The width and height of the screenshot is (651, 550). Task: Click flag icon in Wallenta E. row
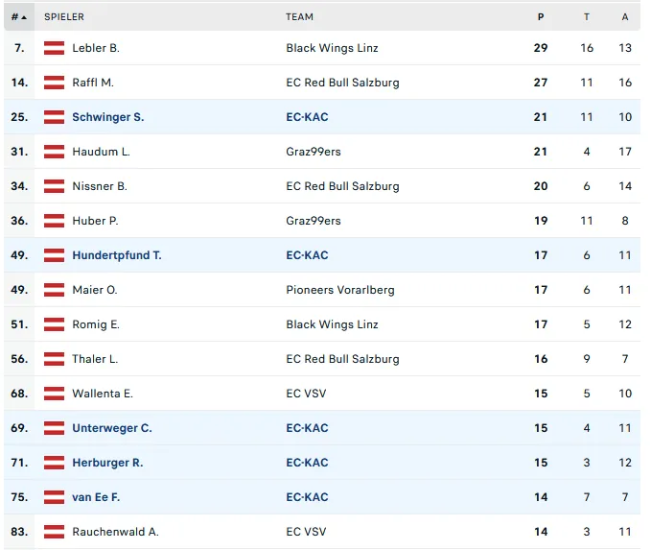click(54, 394)
